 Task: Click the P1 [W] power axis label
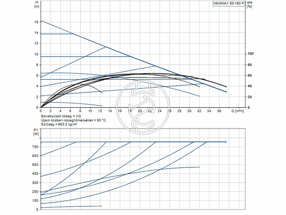(36, 132)
